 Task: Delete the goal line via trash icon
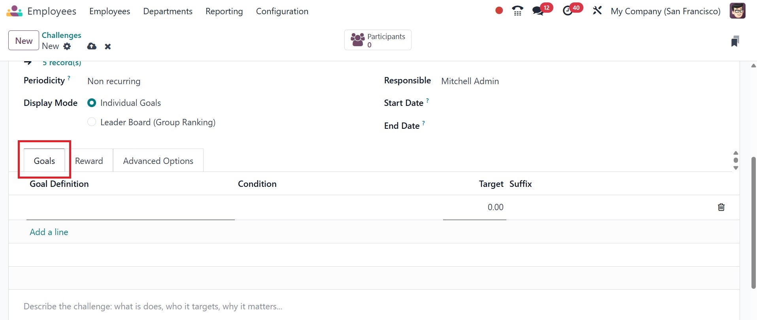pos(721,207)
